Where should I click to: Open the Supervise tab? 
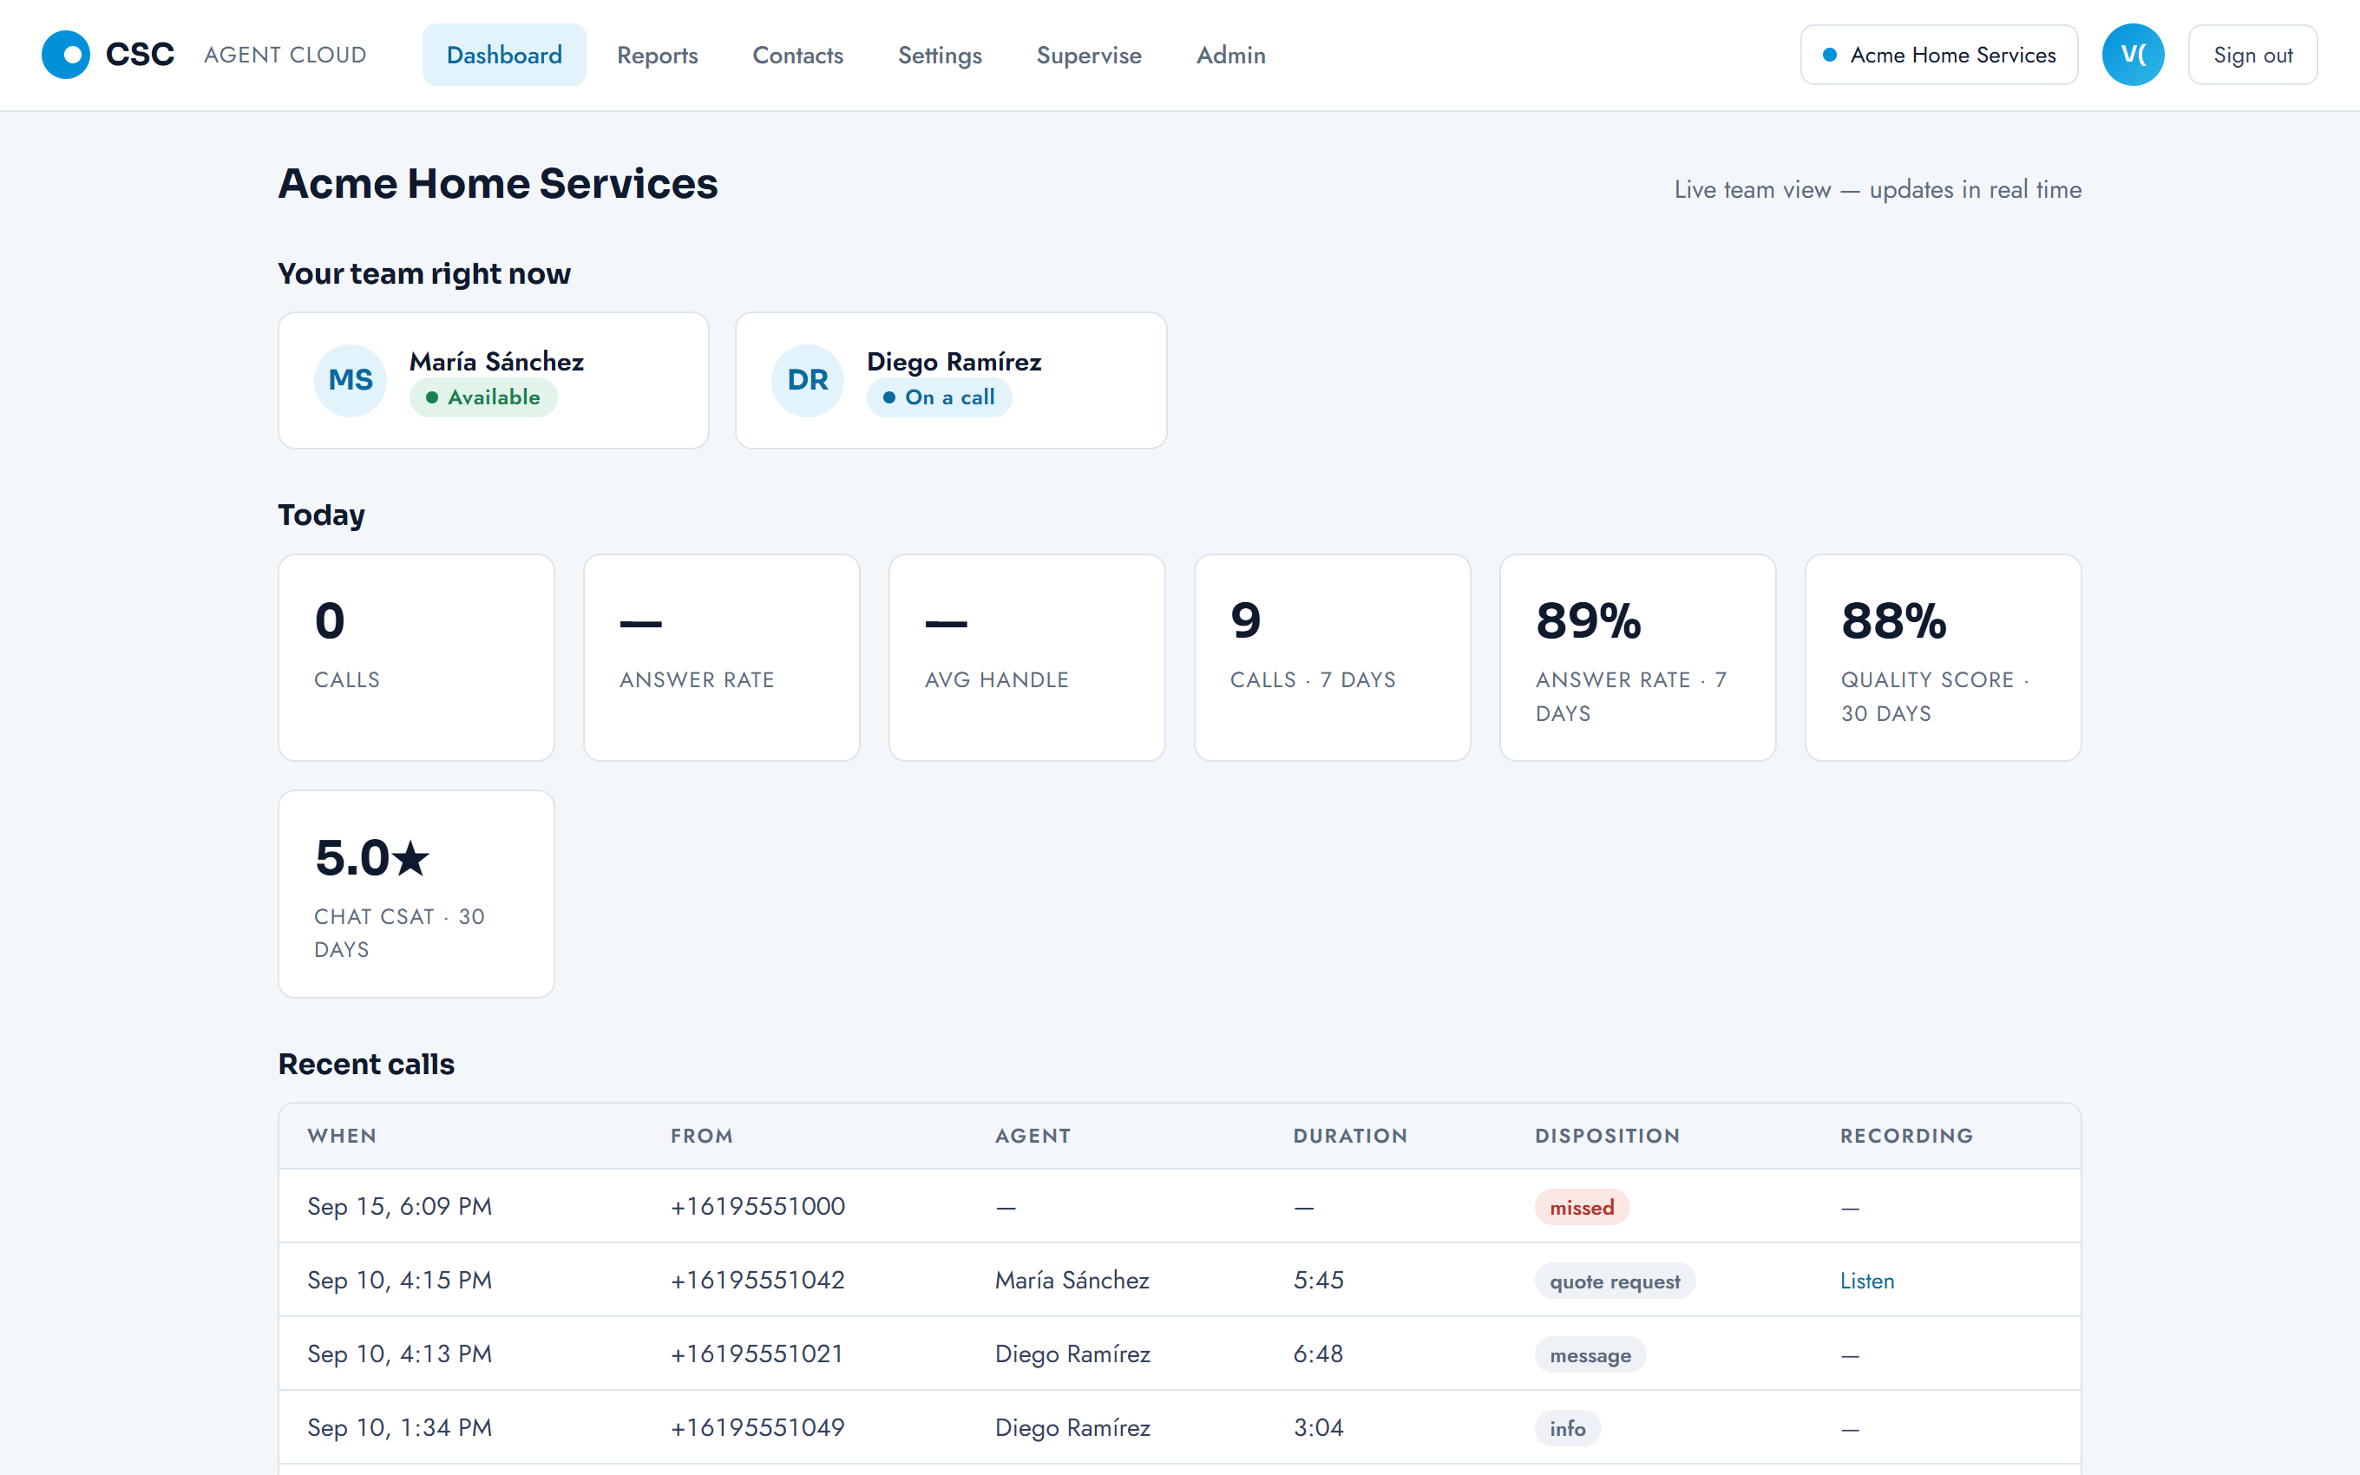[1088, 55]
